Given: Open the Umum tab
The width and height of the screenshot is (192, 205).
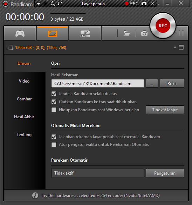Looking at the screenshot, I should point(24,63).
